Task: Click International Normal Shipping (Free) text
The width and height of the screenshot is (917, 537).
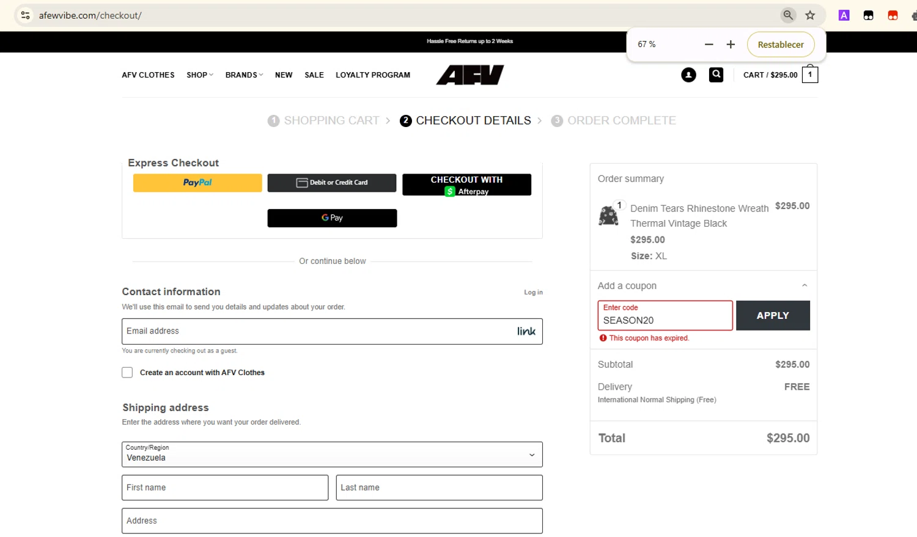Action: point(657,400)
